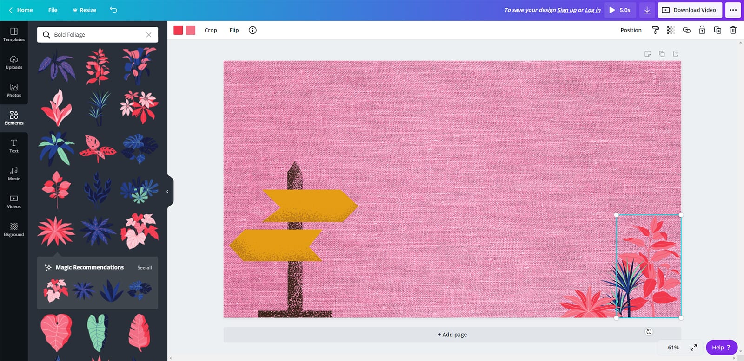The width and height of the screenshot is (744, 361).
Task: Open the Bkground sidebar panel
Action: [14, 229]
